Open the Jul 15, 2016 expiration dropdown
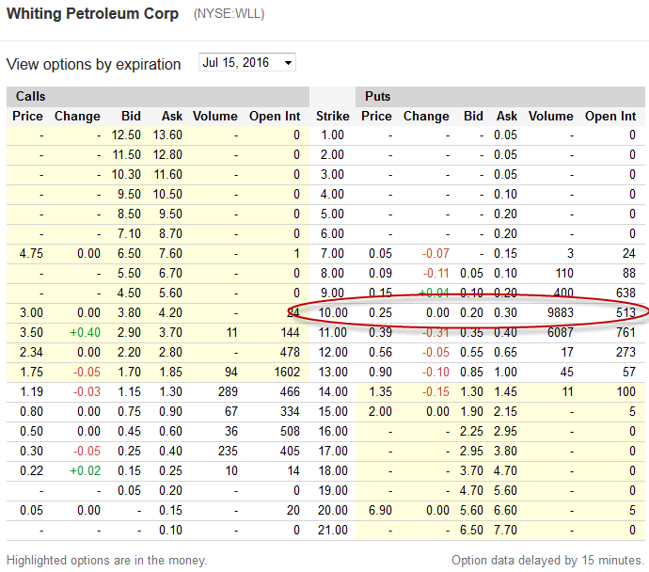Screen dimensions: 649x572 pos(247,62)
